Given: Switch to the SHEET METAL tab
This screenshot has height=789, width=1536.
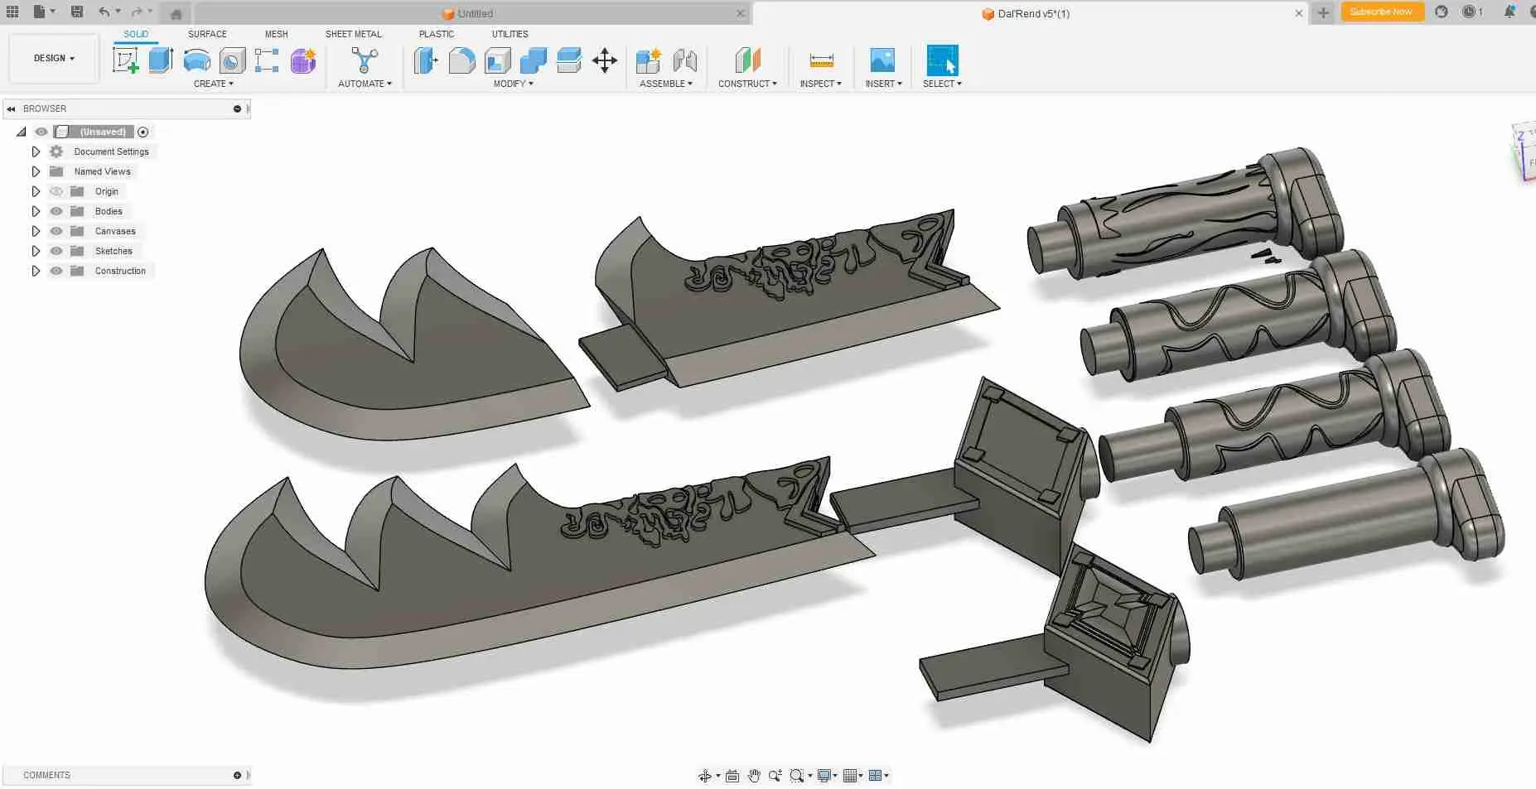Looking at the screenshot, I should [x=354, y=34].
